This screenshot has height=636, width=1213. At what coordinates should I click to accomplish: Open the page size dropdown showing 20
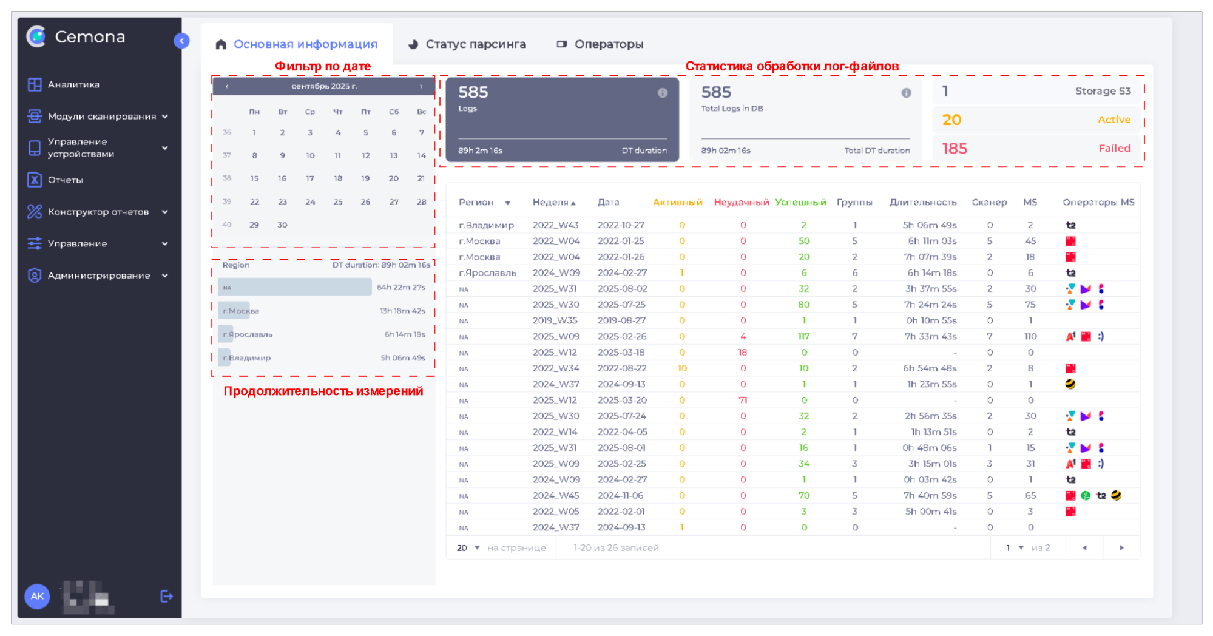(468, 547)
